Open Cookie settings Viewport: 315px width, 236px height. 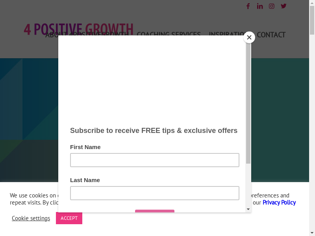tap(31, 218)
